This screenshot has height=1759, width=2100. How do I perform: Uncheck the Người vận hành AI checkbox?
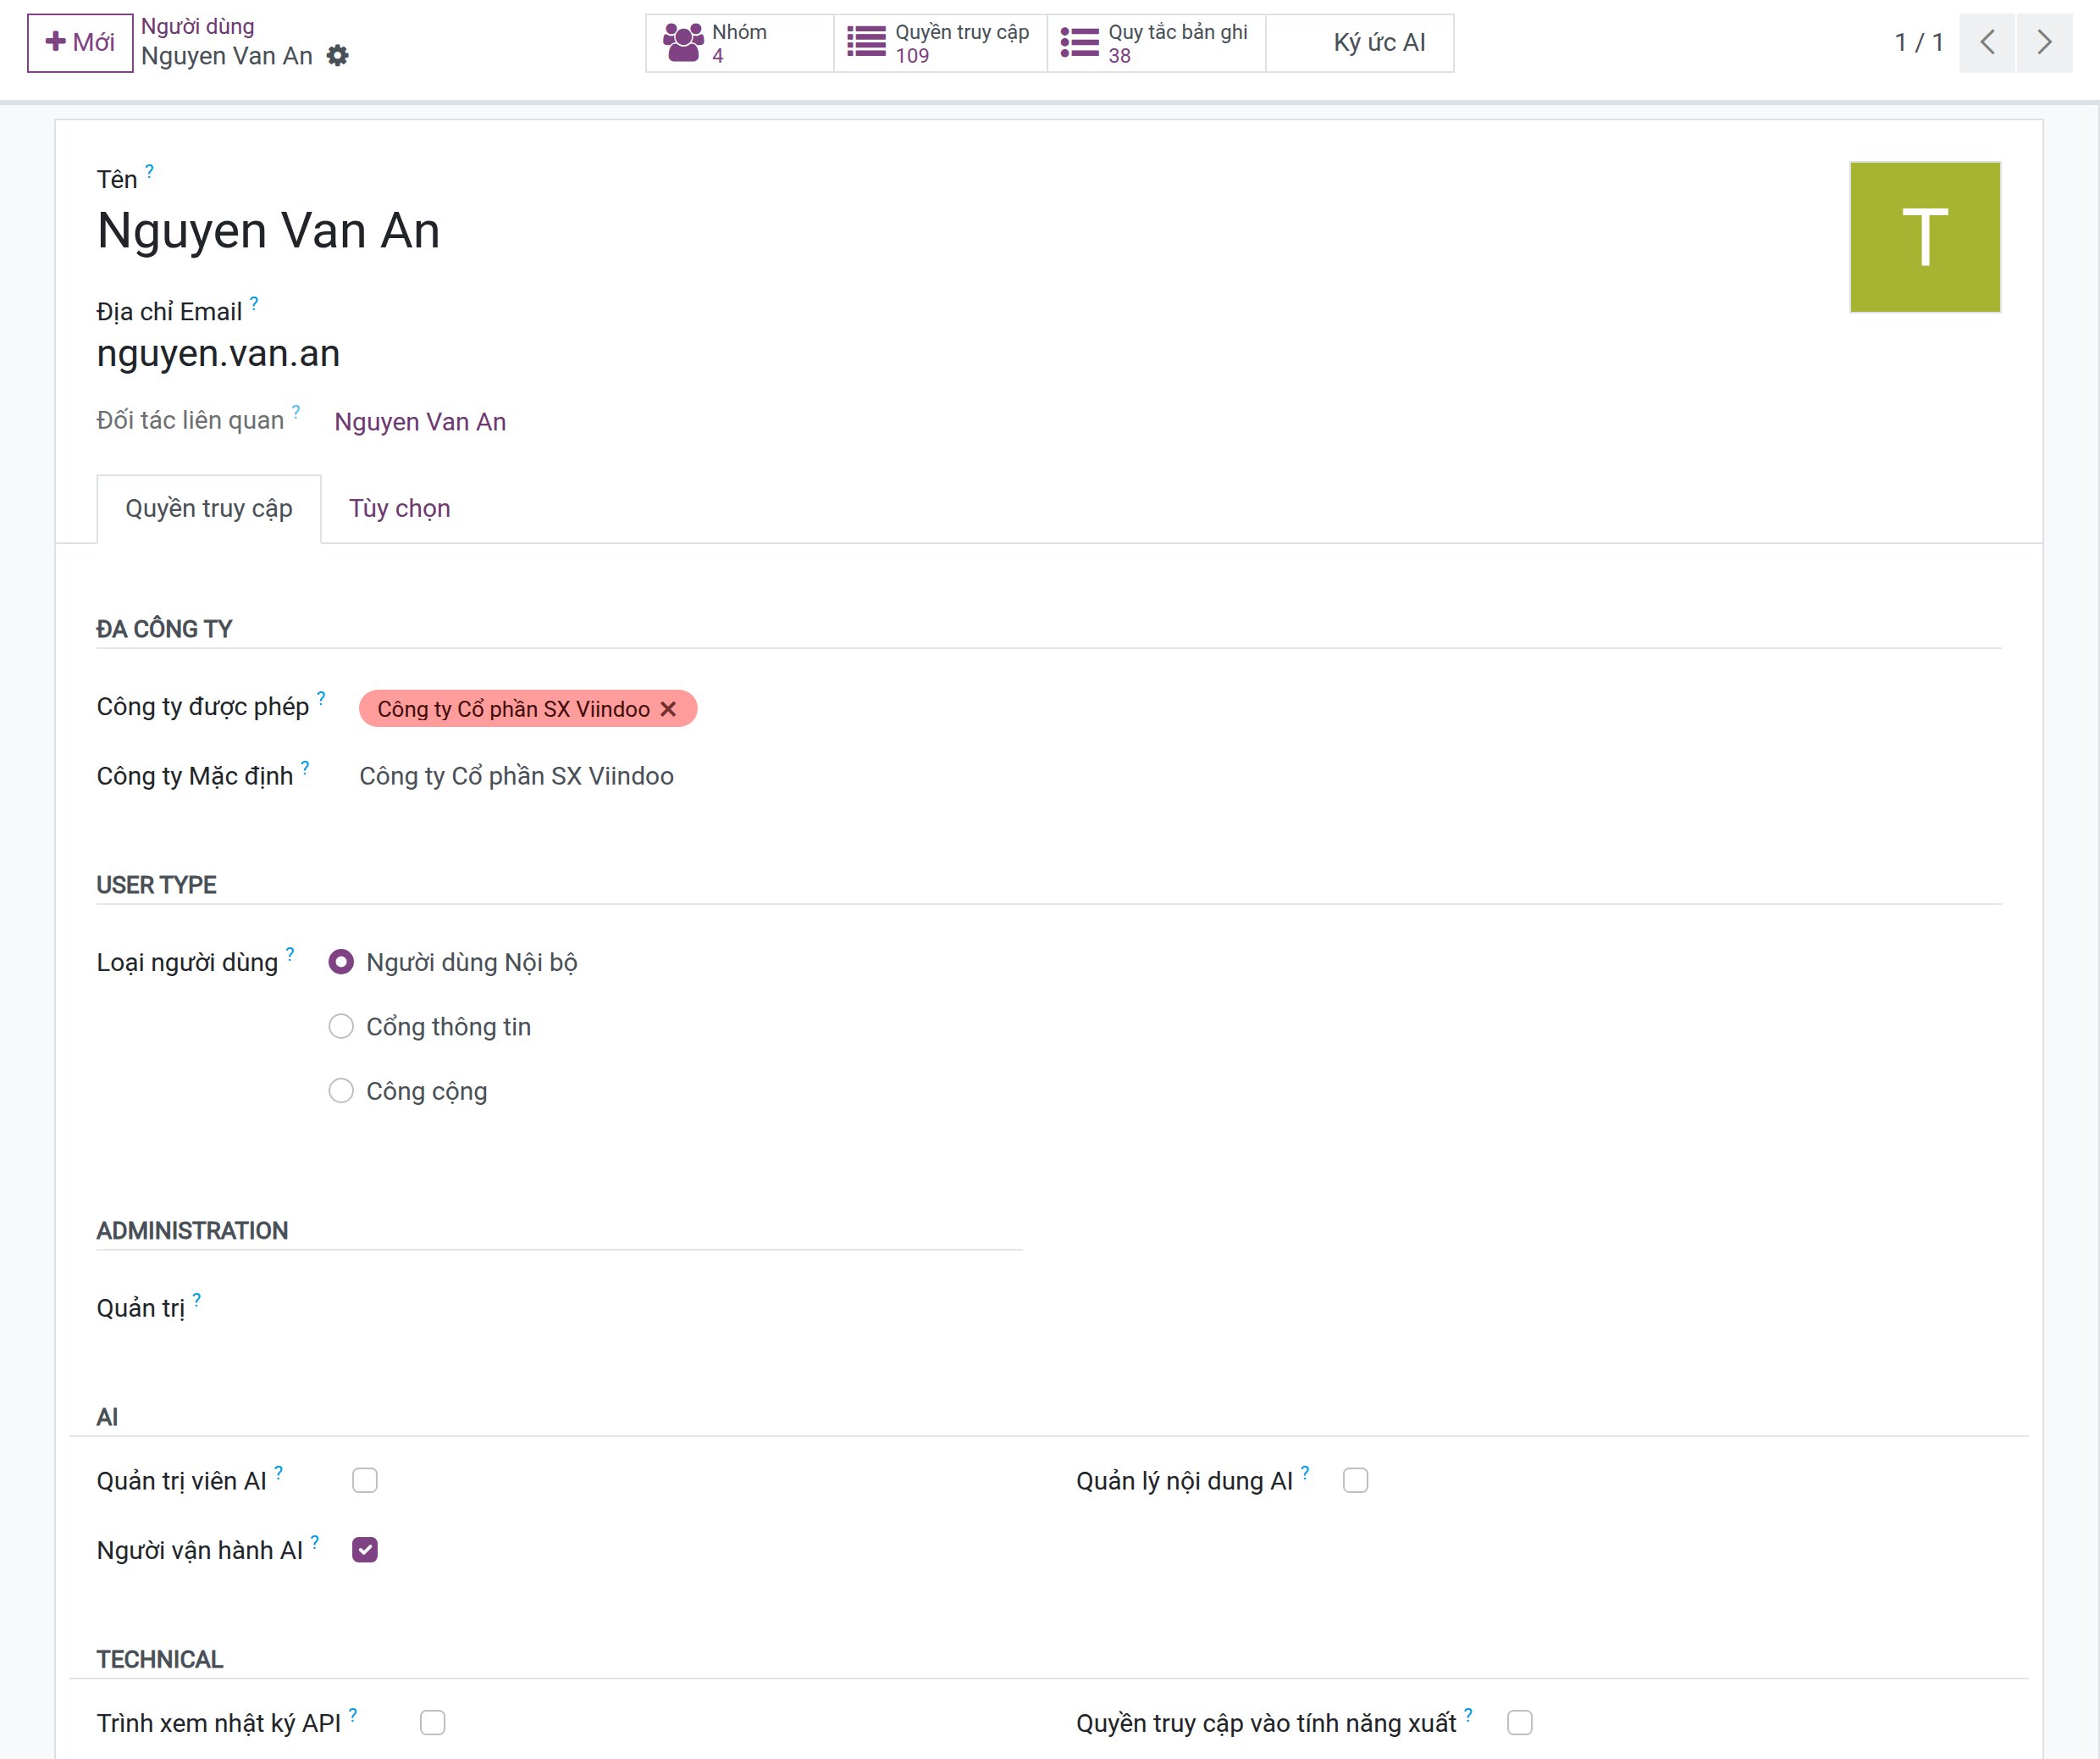(365, 1550)
